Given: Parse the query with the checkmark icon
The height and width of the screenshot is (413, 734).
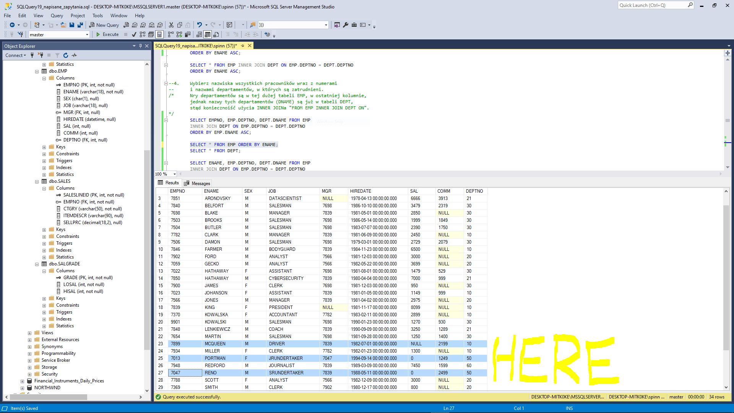Looking at the screenshot, I should [x=134, y=34].
